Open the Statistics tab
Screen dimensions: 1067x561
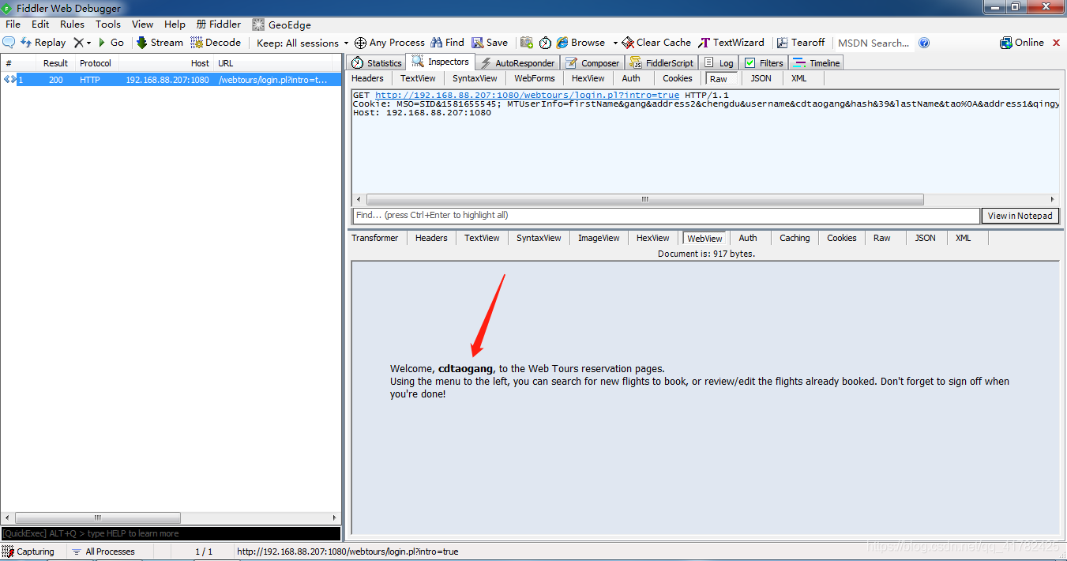point(377,63)
